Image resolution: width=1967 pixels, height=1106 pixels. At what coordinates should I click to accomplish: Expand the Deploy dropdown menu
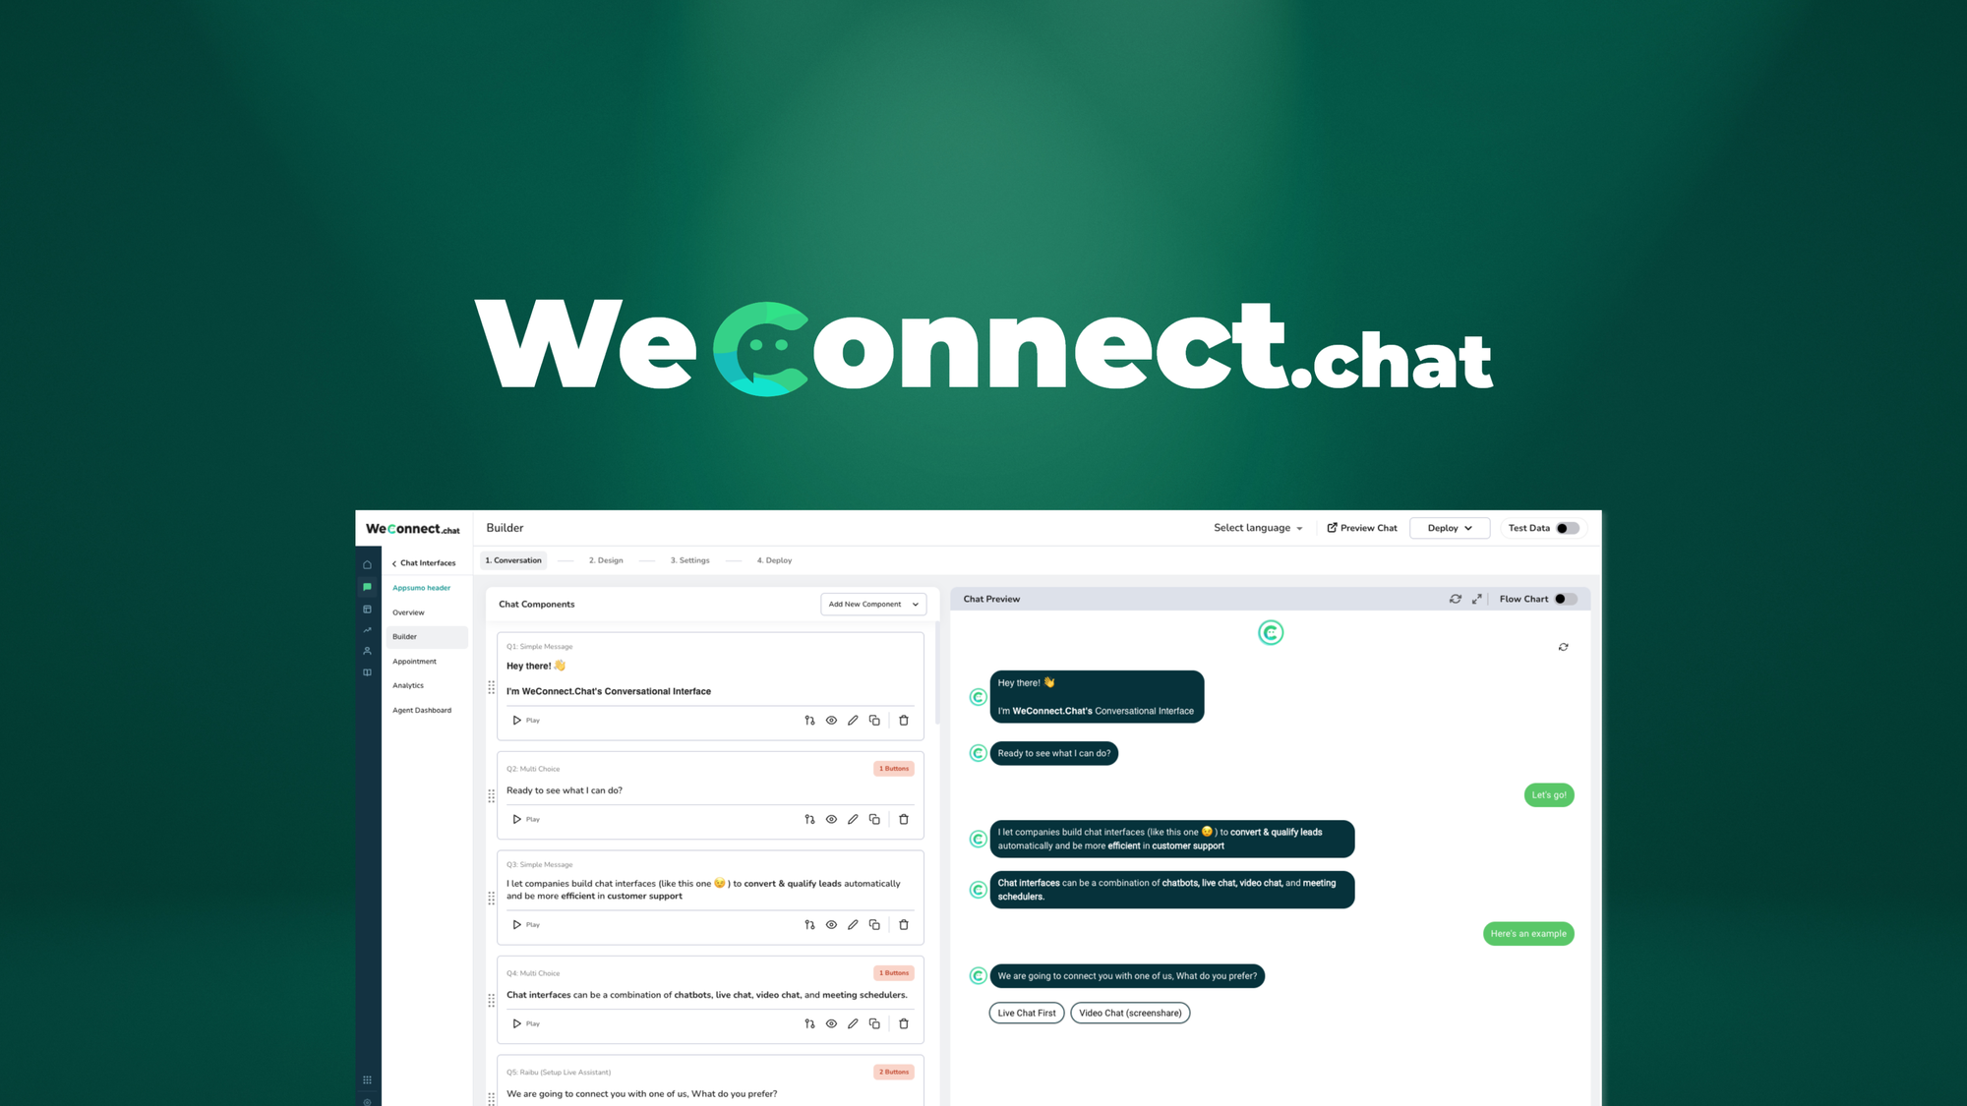[x=1450, y=527]
